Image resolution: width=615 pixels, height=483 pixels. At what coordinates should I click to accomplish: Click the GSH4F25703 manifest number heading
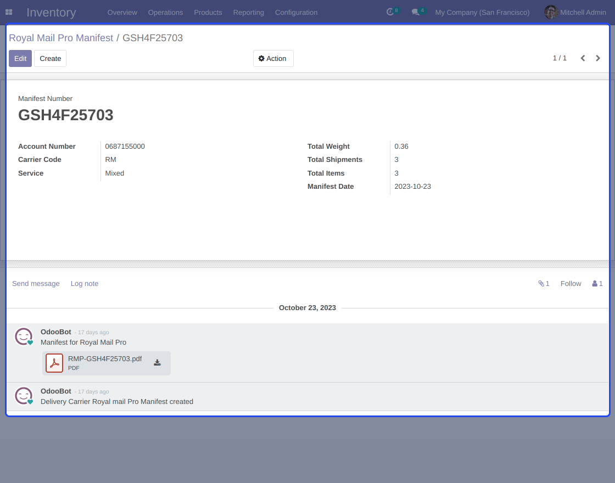[65, 115]
